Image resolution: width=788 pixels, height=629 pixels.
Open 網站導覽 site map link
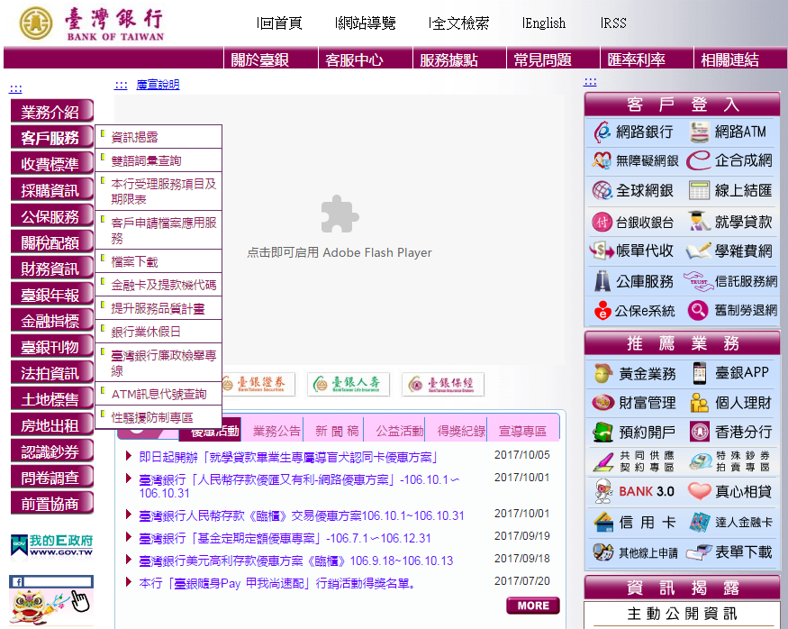(x=366, y=23)
